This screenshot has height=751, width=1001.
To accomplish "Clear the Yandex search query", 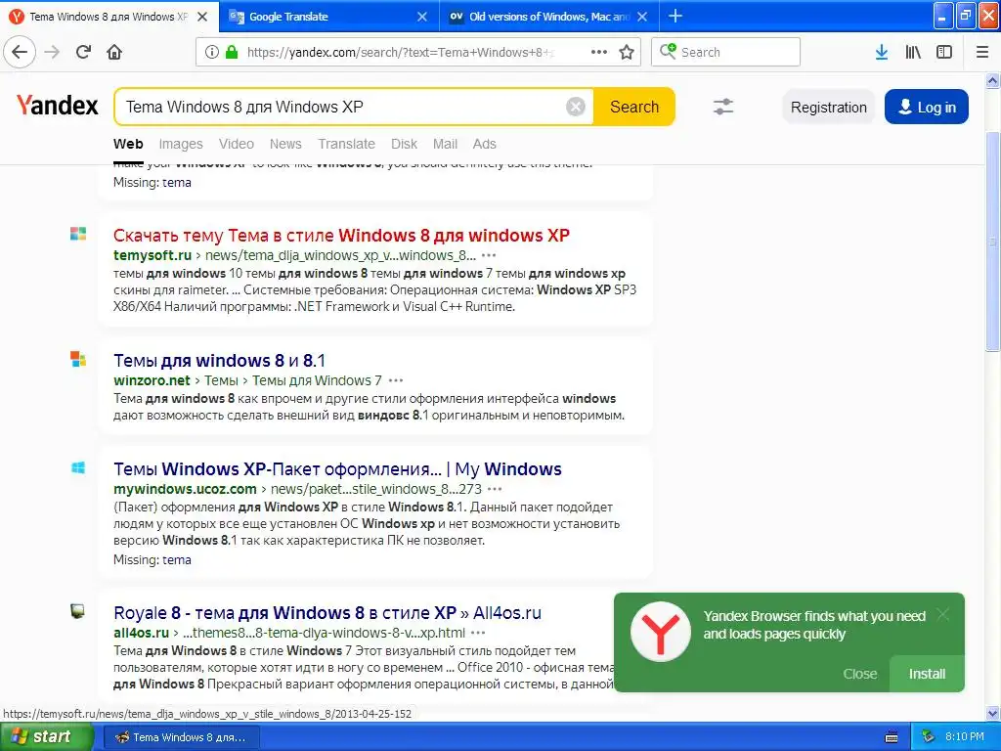I will click(x=575, y=107).
